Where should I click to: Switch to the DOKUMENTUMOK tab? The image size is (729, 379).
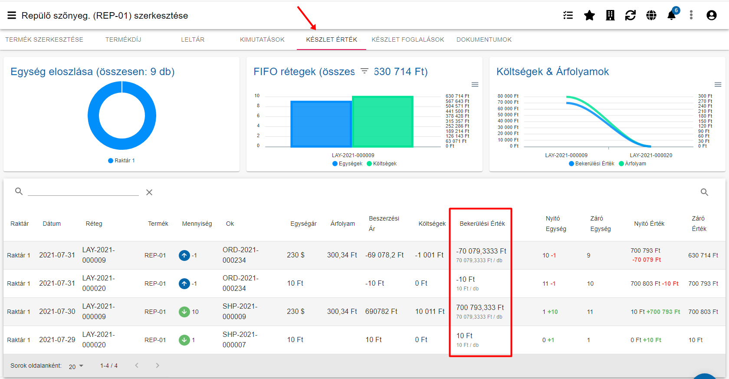[484, 40]
